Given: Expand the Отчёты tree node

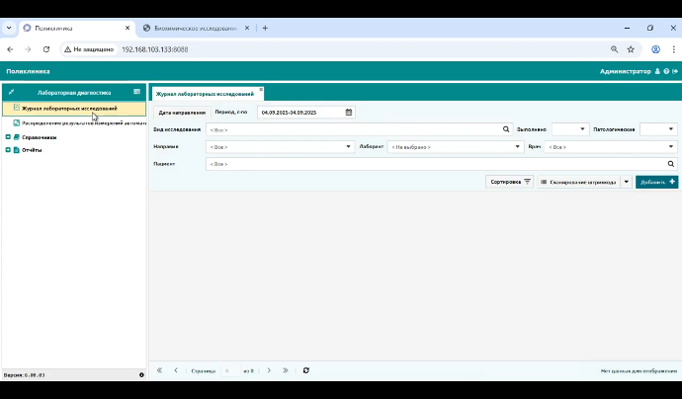Looking at the screenshot, I should point(8,150).
